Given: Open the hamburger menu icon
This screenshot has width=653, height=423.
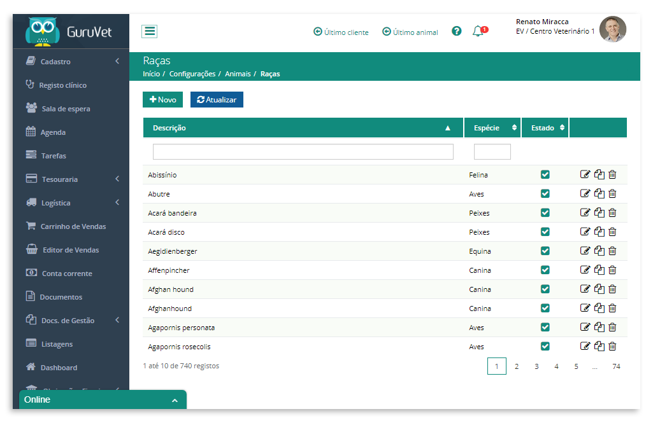Looking at the screenshot, I should 150,31.
